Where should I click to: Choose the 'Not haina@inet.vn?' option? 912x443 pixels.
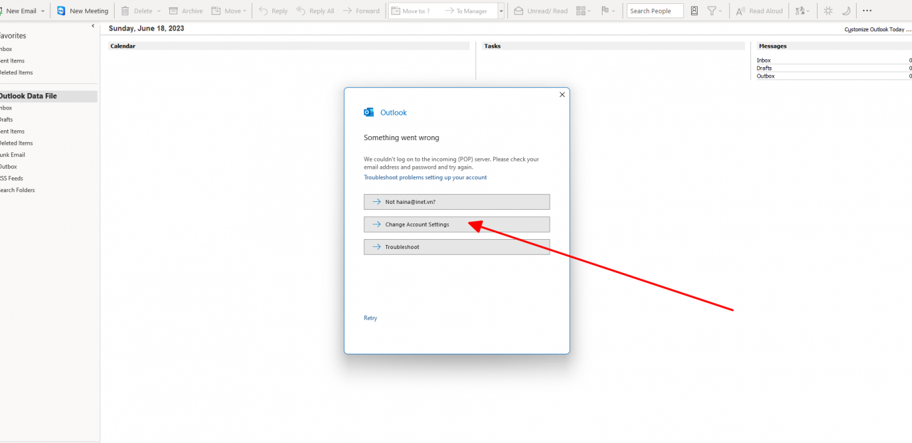point(457,202)
